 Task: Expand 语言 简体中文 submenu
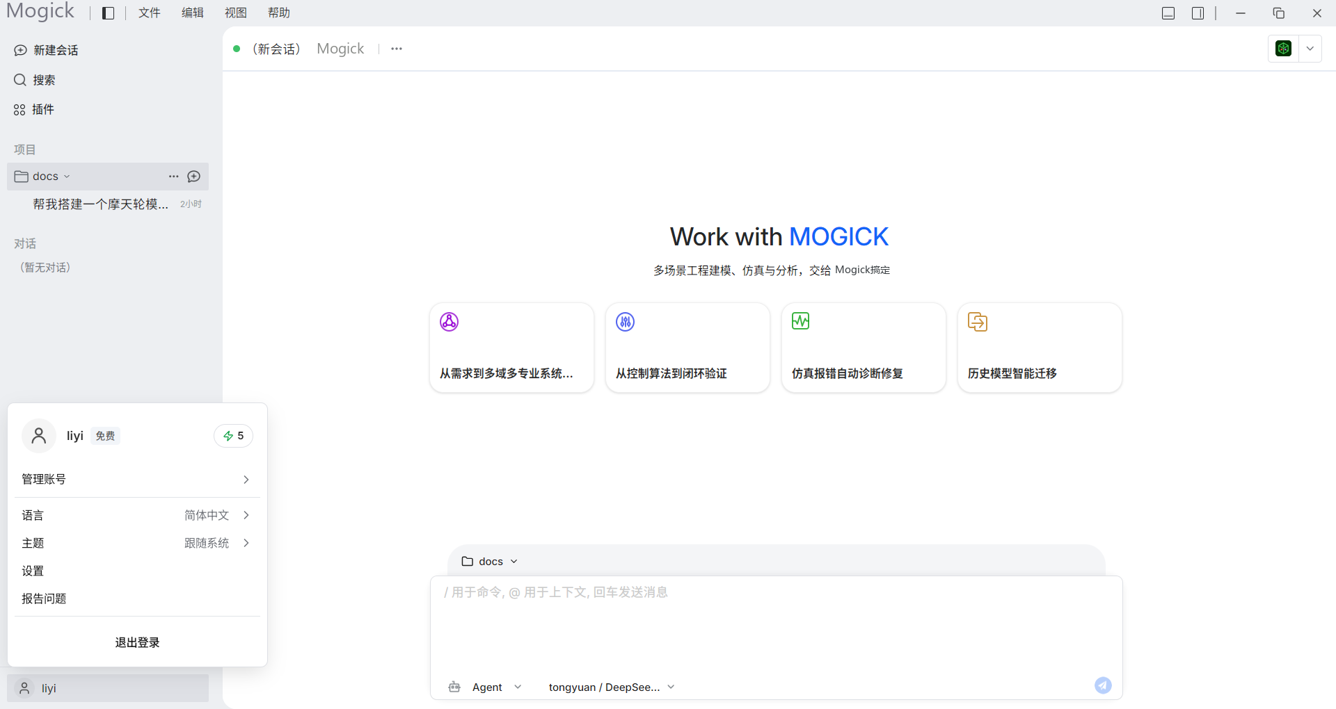click(x=137, y=515)
